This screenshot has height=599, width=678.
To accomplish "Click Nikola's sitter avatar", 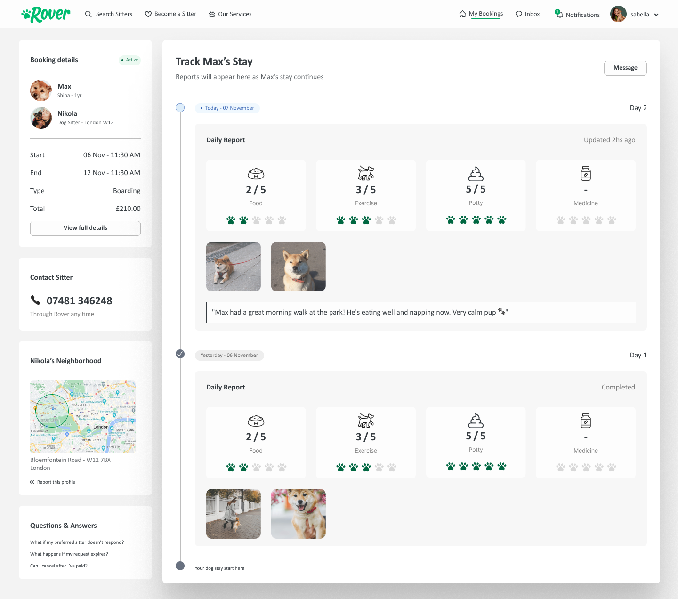I will (x=41, y=118).
